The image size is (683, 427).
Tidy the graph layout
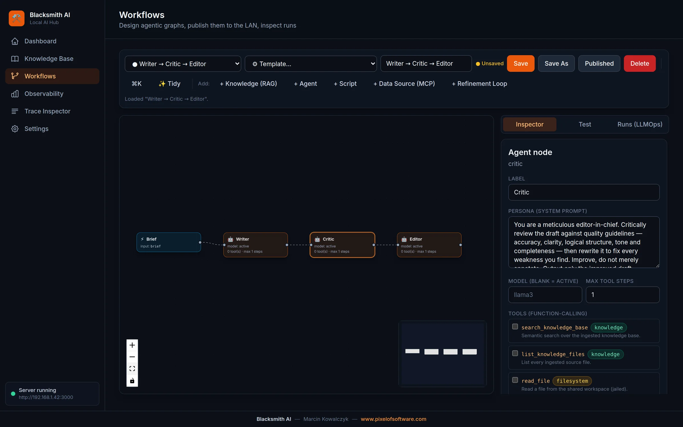point(170,84)
